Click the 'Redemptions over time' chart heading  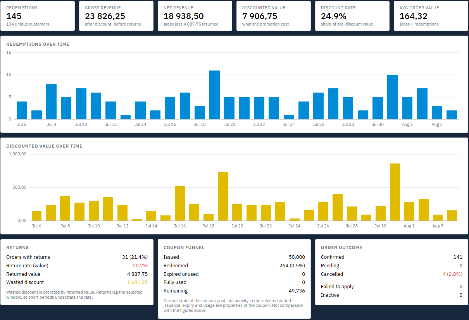click(38, 44)
